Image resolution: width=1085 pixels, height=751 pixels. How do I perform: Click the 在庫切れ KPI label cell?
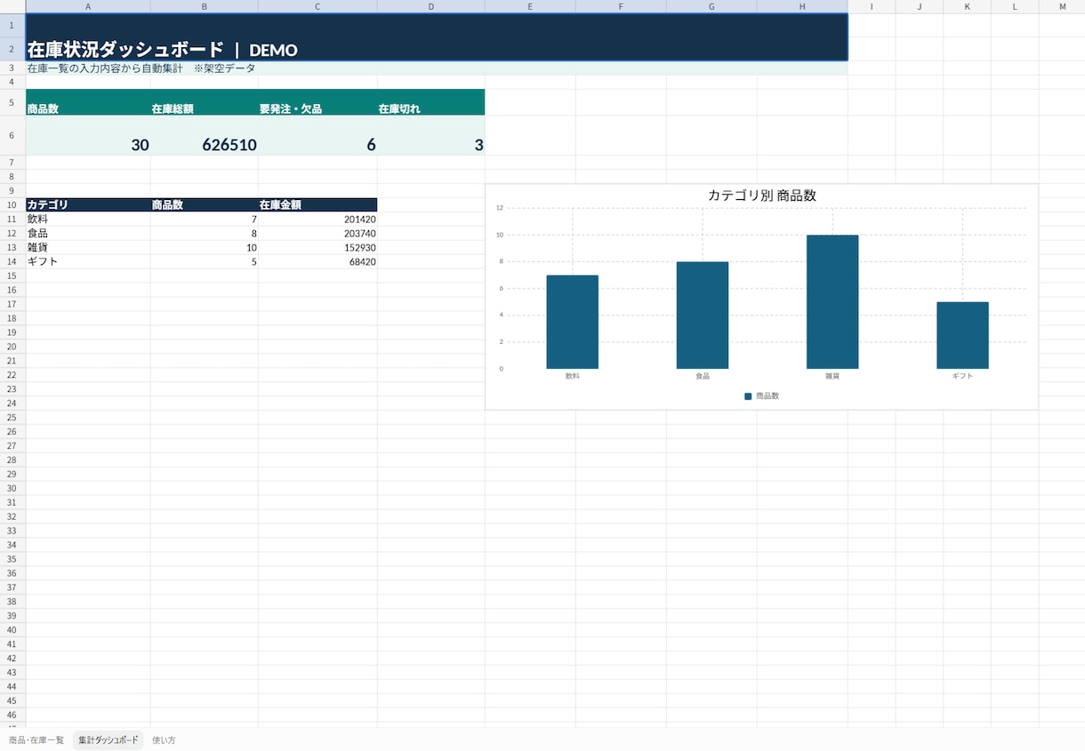(x=431, y=102)
